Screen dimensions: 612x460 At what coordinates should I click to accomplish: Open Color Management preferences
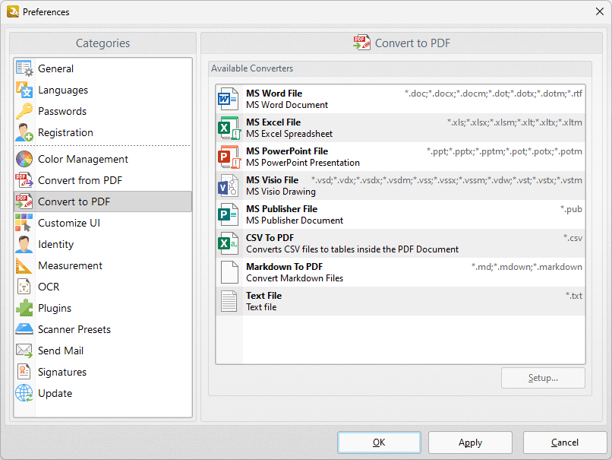pyautogui.click(x=83, y=160)
